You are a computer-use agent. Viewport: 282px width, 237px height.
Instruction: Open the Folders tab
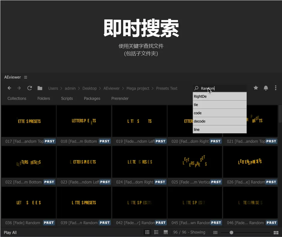(x=44, y=98)
